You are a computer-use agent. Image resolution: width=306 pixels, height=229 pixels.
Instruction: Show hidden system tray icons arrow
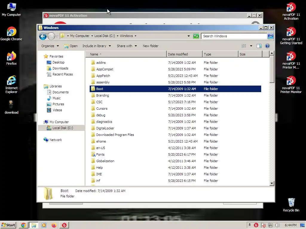click(250, 225)
